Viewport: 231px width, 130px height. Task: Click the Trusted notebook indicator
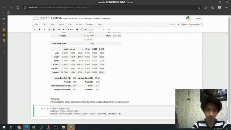[172, 25]
